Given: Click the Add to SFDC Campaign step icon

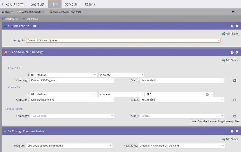Looking at the screenshot, I should [x=6, y=53].
